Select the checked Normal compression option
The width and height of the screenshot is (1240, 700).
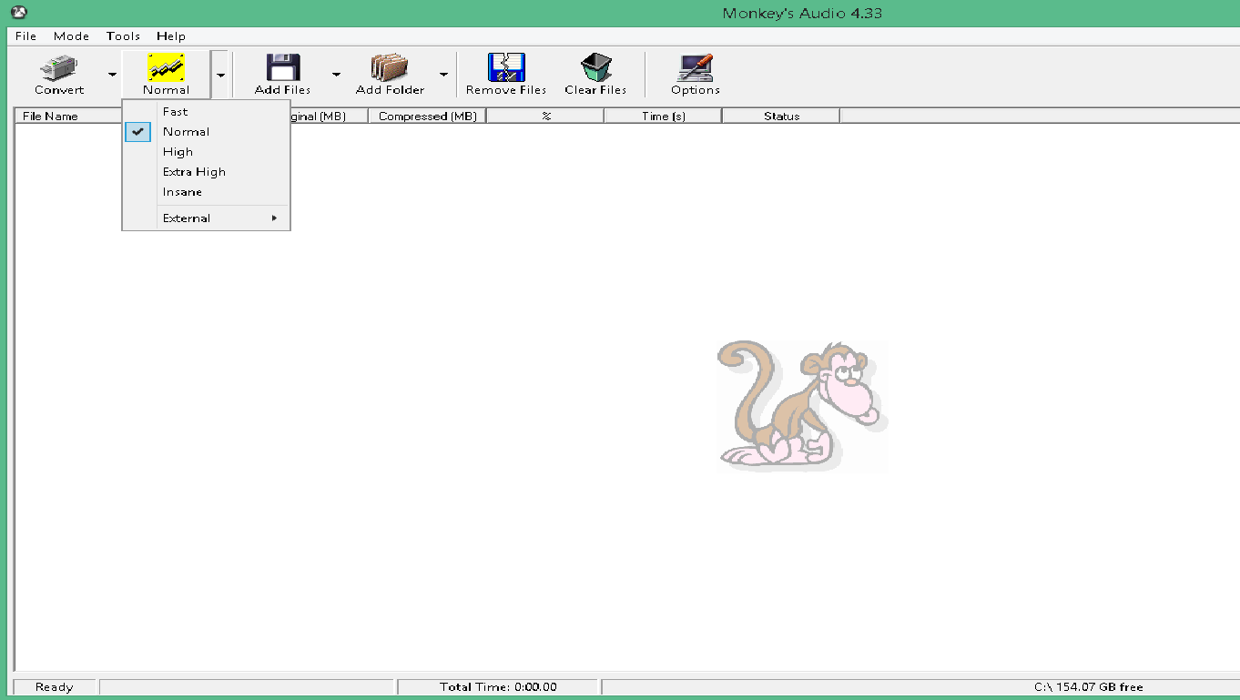tap(206, 132)
